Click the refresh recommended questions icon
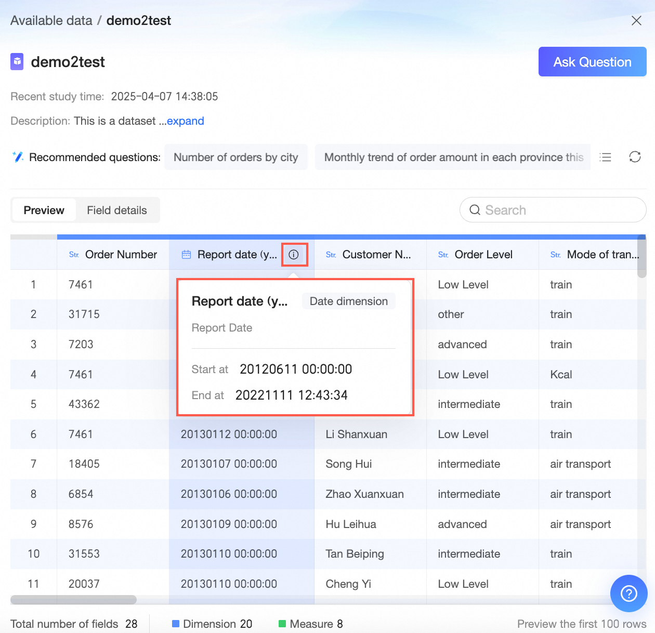This screenshot has height=633, width=655. 635,157
